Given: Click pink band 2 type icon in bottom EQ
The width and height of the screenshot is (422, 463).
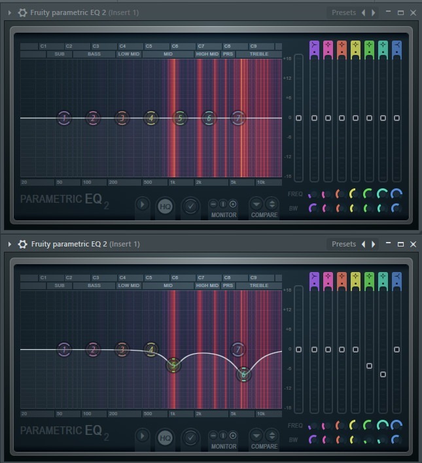Looking at the screenshot, I should [328, 277].
